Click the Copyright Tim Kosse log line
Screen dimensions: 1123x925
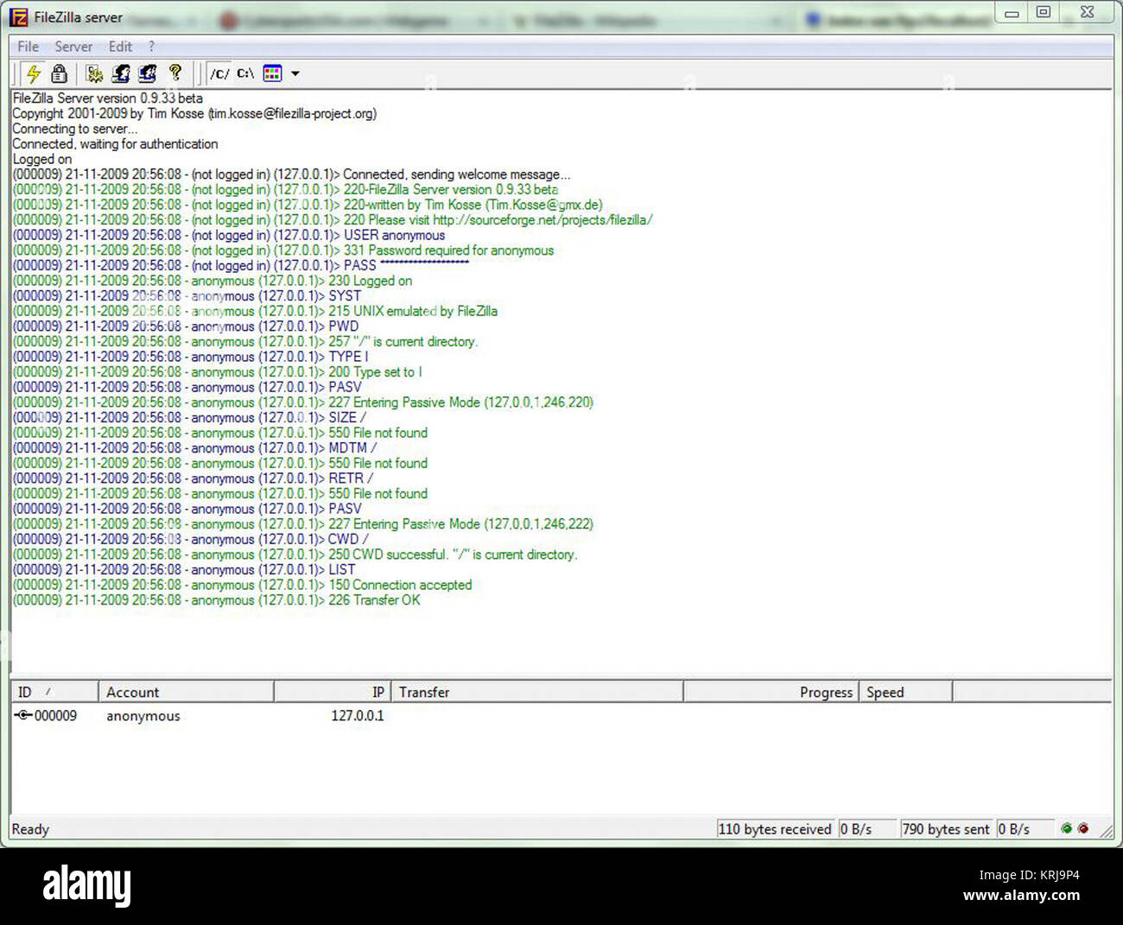coord(194,113)
